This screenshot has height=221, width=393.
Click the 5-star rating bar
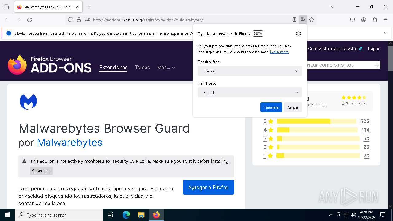coord(317,121)
